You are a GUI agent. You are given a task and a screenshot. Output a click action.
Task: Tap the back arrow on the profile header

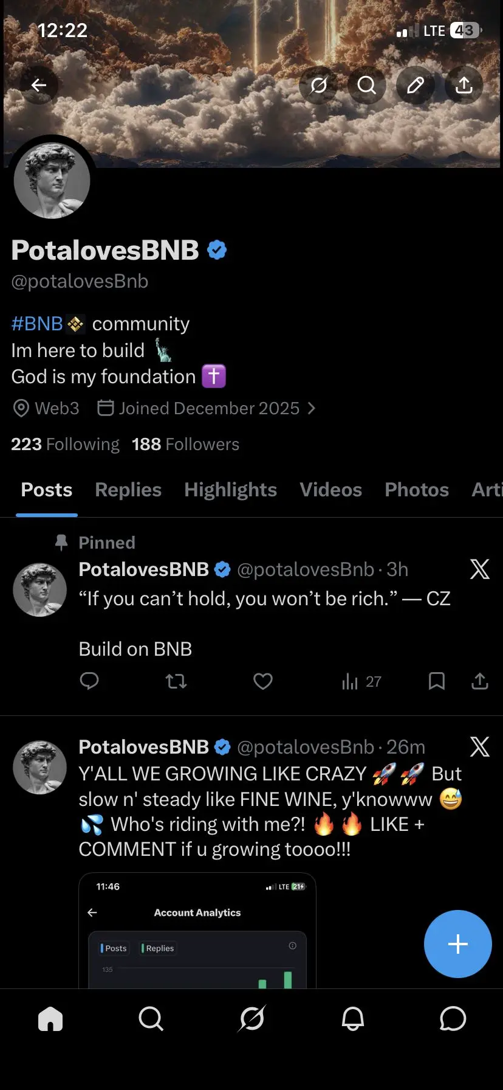coord(39,85)
